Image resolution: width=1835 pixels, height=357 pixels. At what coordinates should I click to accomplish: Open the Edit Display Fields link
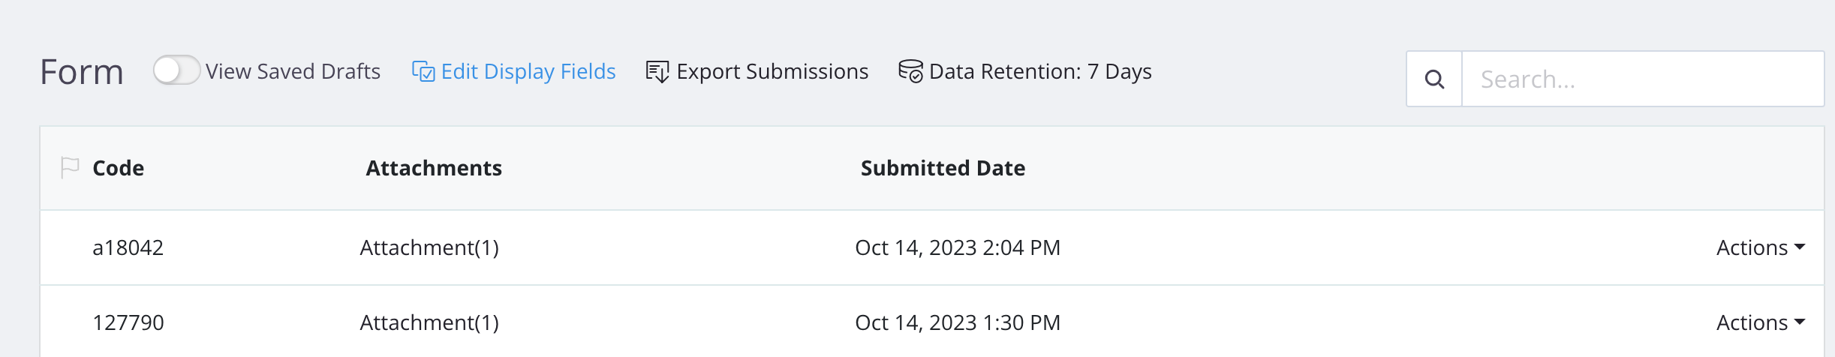point(528,71)
